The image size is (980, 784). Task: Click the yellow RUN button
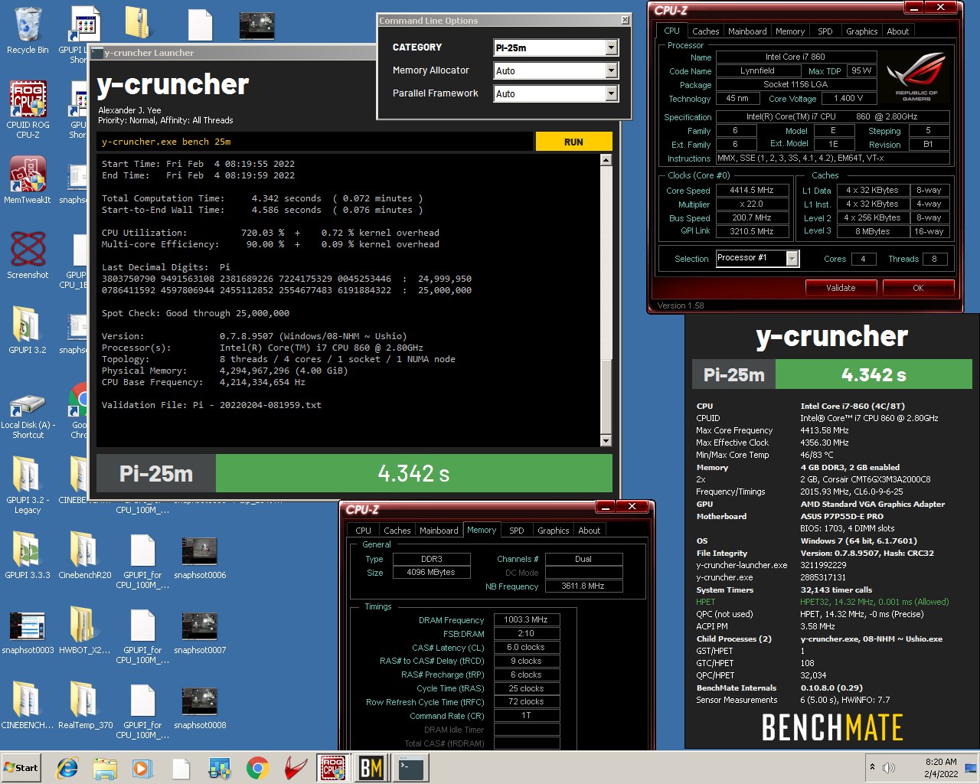point(573,142)
